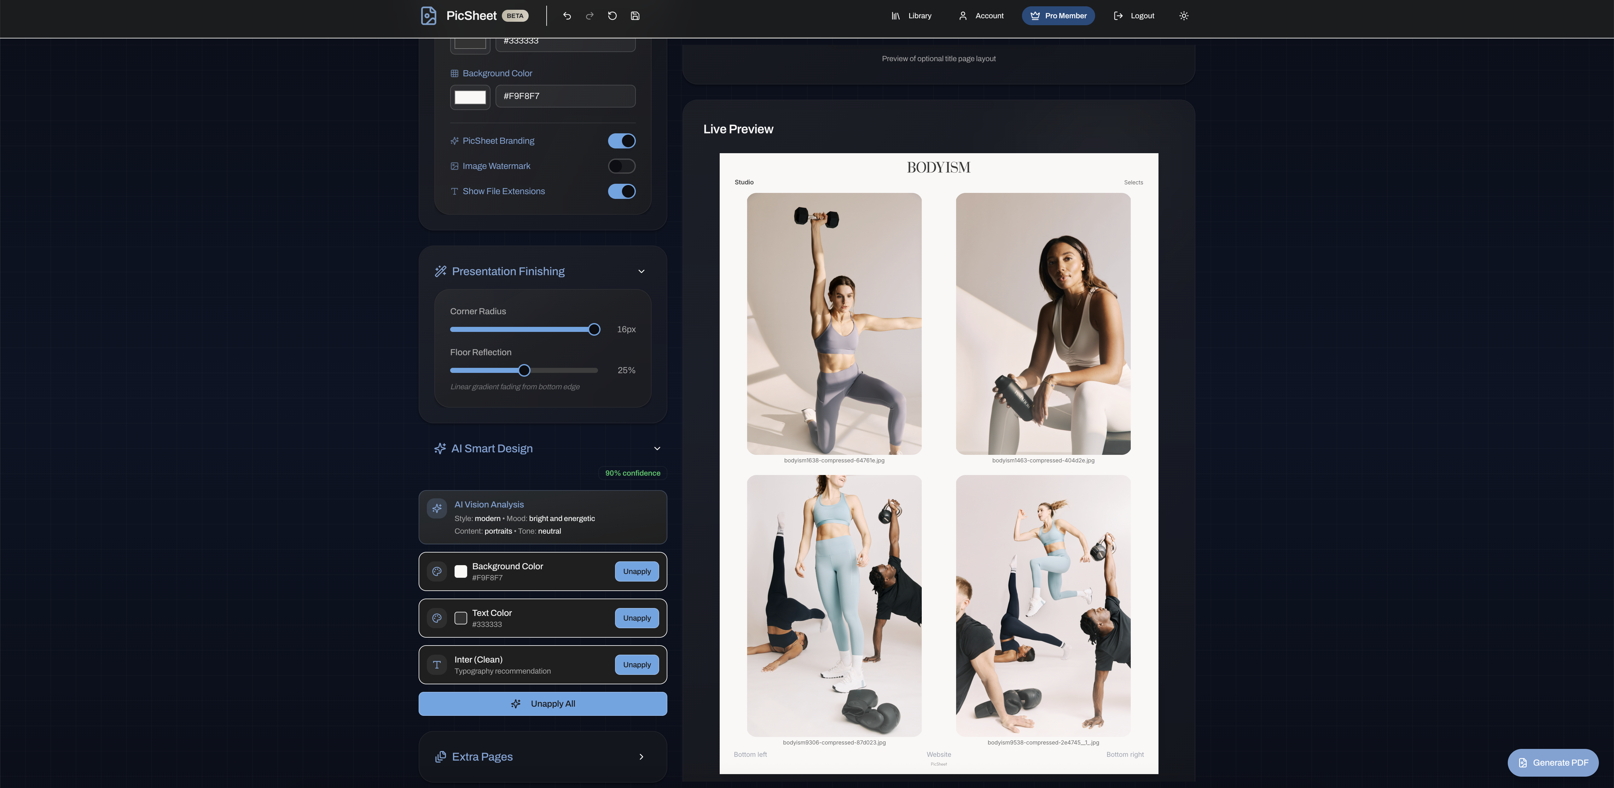Click the AI Vision Analysis sparkle icon
This screenshot has width=1614, height=788.
(x=437, y=508)
